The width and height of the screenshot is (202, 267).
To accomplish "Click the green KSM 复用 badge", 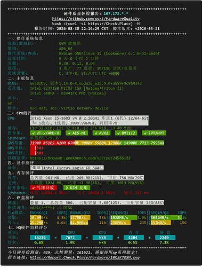I will coord(77,188).
